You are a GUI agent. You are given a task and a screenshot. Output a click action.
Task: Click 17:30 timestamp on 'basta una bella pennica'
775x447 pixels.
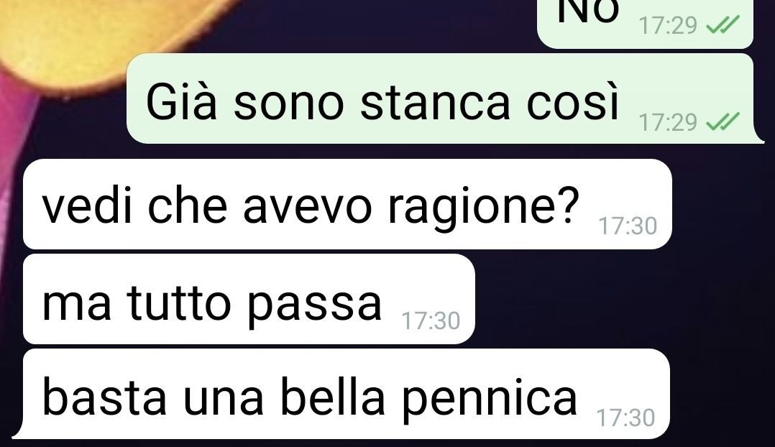click(x=625, y=418)
